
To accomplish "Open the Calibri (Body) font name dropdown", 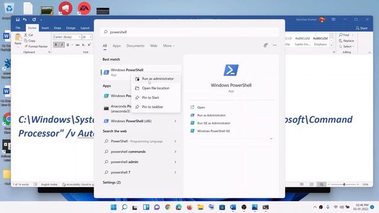I will coord(79,37).
